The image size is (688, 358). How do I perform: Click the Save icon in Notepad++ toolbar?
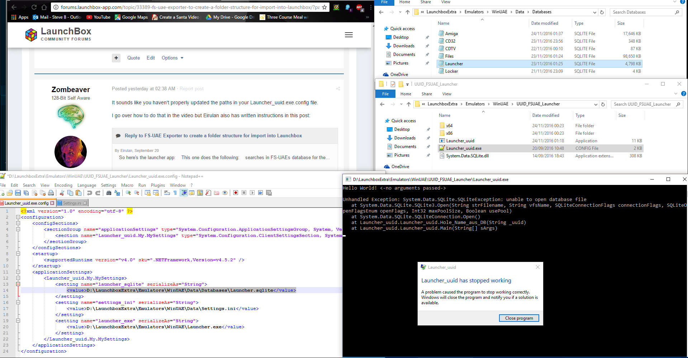point(18,193)
